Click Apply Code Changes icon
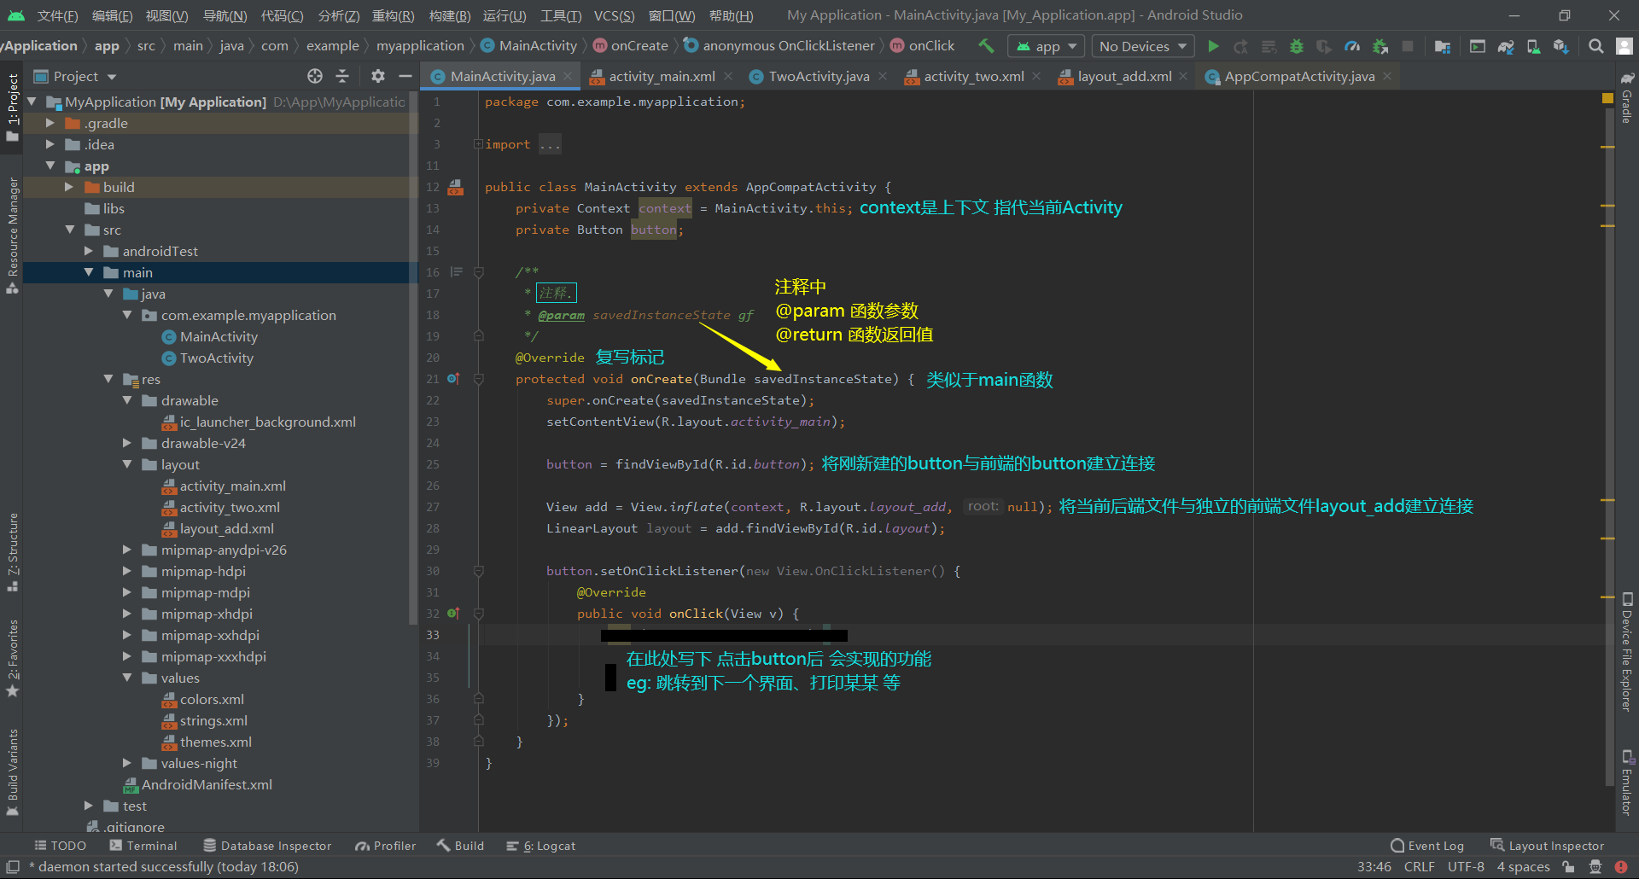Image resolution: width=1639 pixels, height=879 pixels. point(1269,46)
